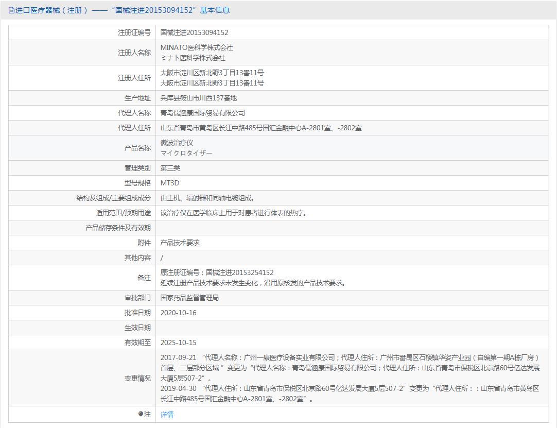
Task: Select the Japanese product name マイクロタイザー
Action: click(186, 153)
